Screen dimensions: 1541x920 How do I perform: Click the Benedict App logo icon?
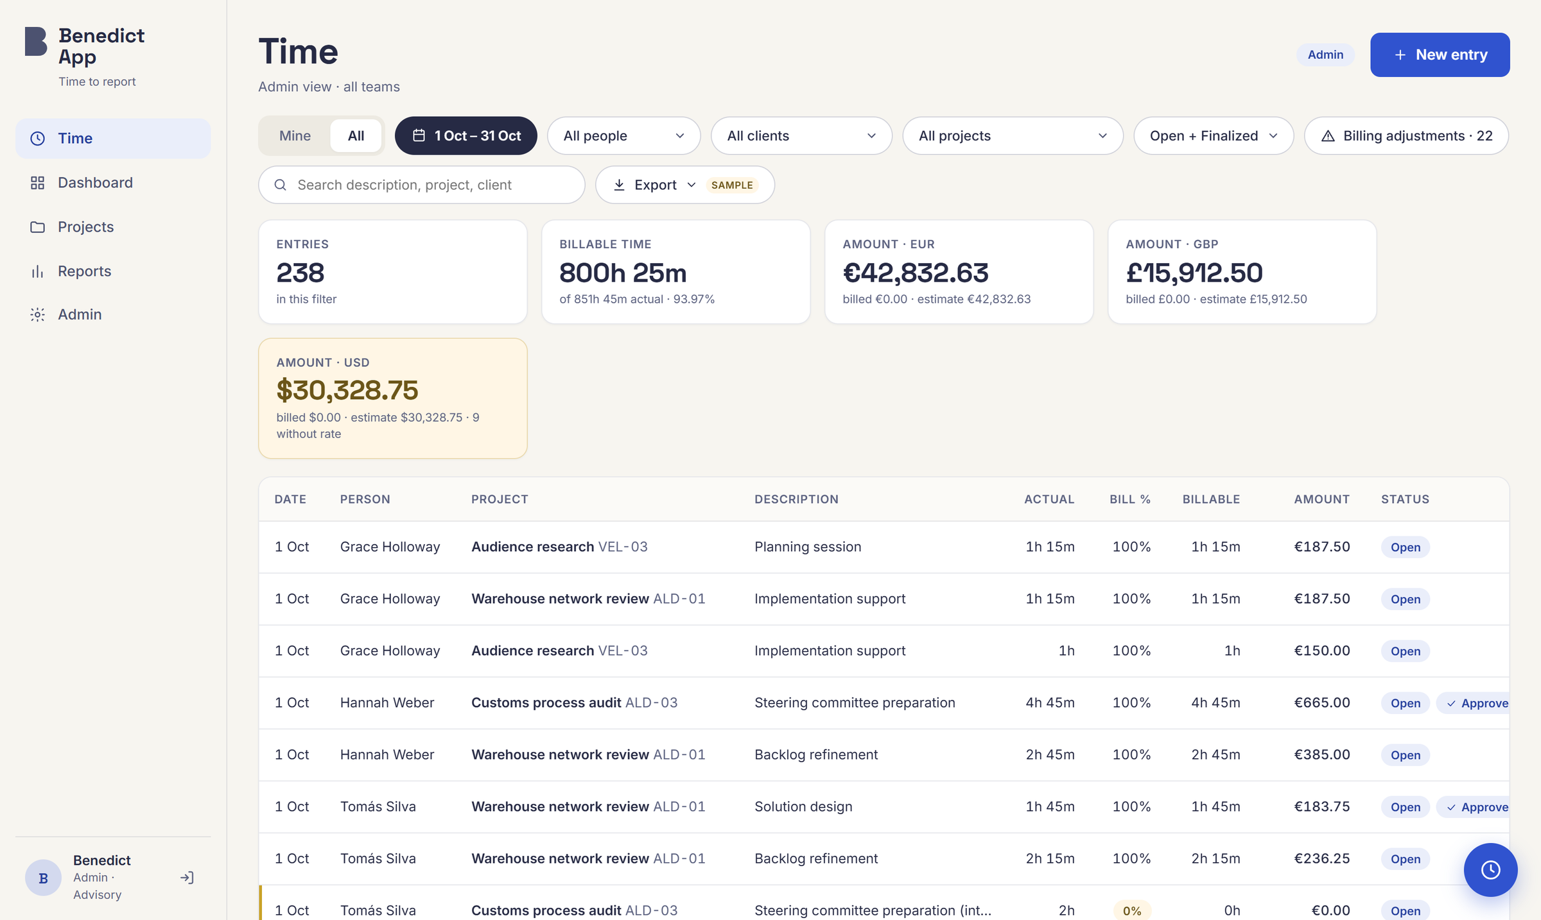[x=36, y=42]
